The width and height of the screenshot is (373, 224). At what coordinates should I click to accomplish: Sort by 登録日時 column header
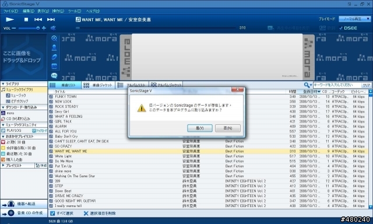click(x=311, y=92)
